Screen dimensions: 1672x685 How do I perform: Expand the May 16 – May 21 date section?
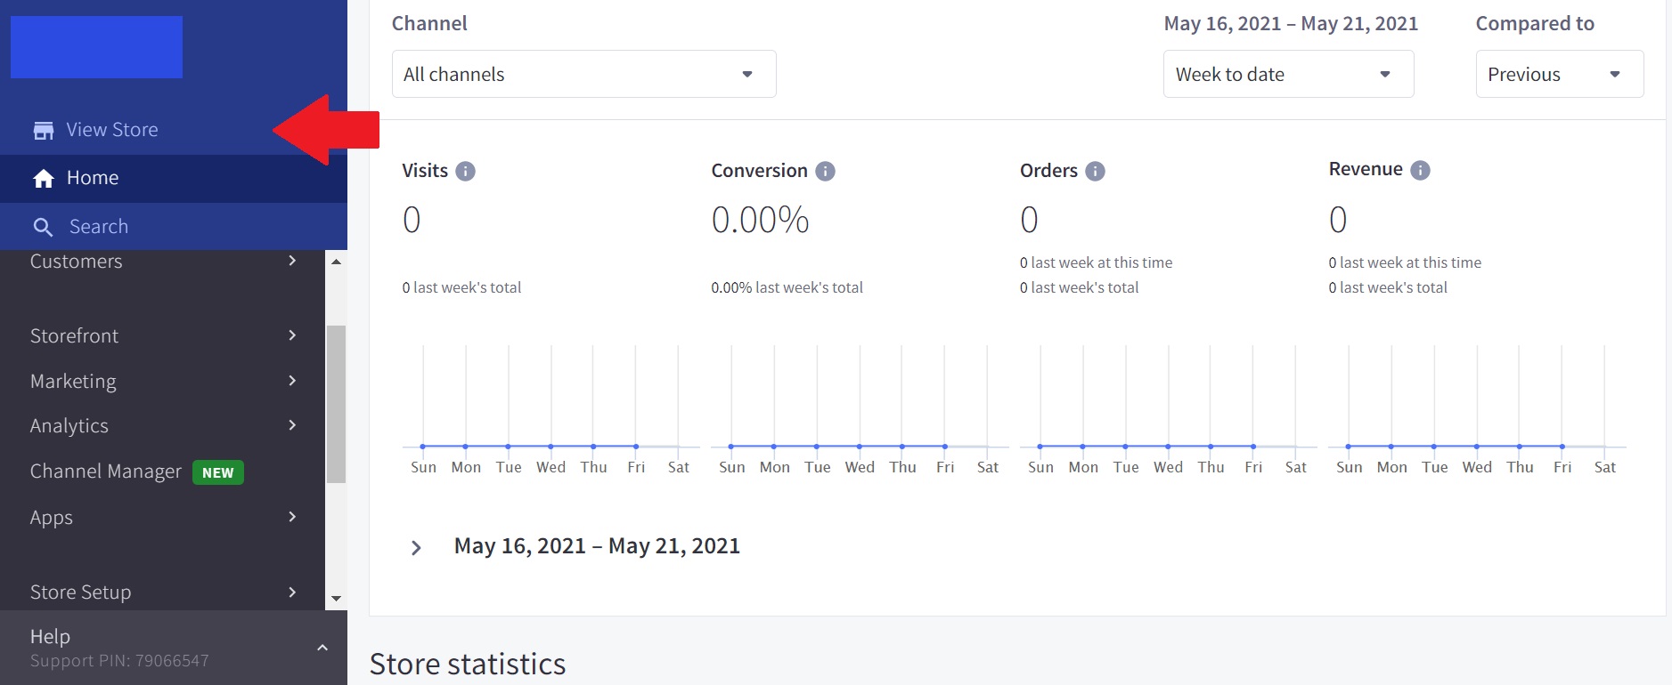click(x=416, y=547)
